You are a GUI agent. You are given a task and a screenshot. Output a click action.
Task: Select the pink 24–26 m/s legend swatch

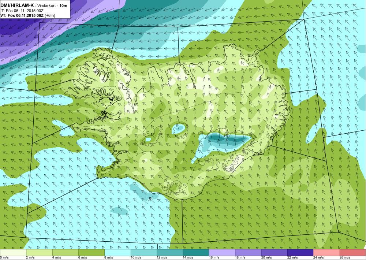[327, 253]
